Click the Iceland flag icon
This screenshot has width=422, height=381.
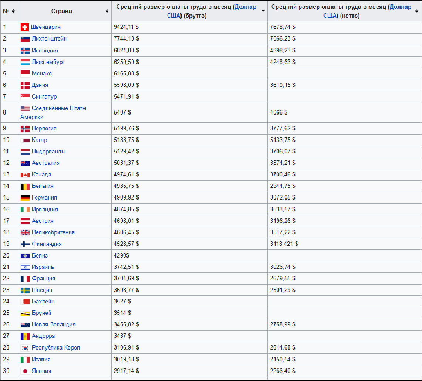tap(25, 51)
